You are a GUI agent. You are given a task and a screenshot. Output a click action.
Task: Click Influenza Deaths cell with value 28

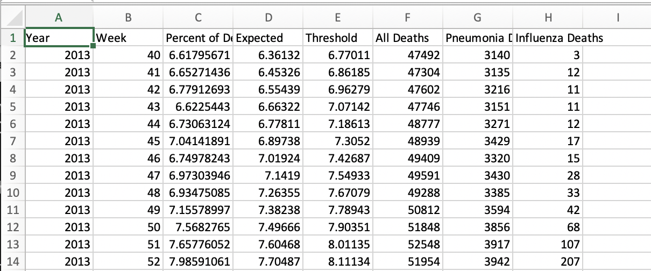[548, 176]
